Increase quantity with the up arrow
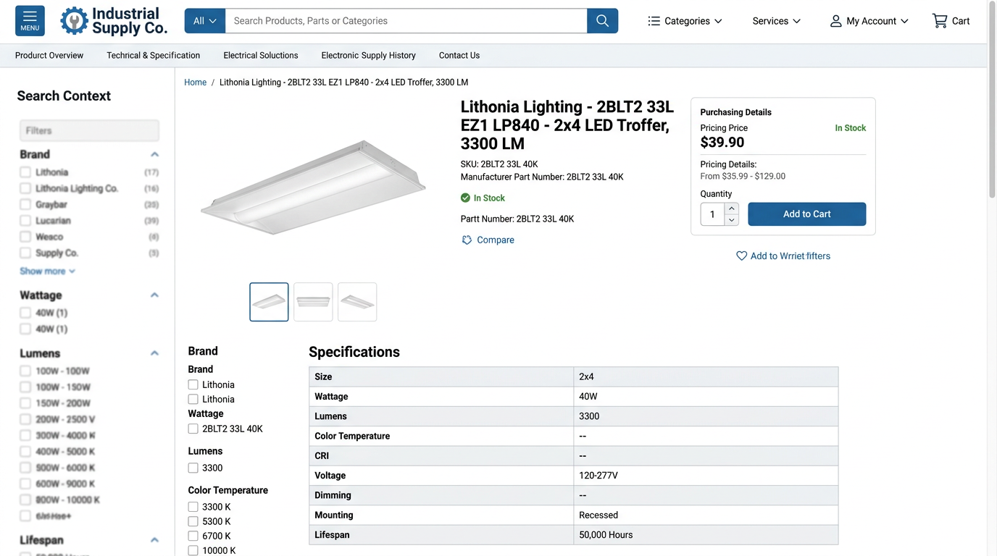 pos(732,208)
